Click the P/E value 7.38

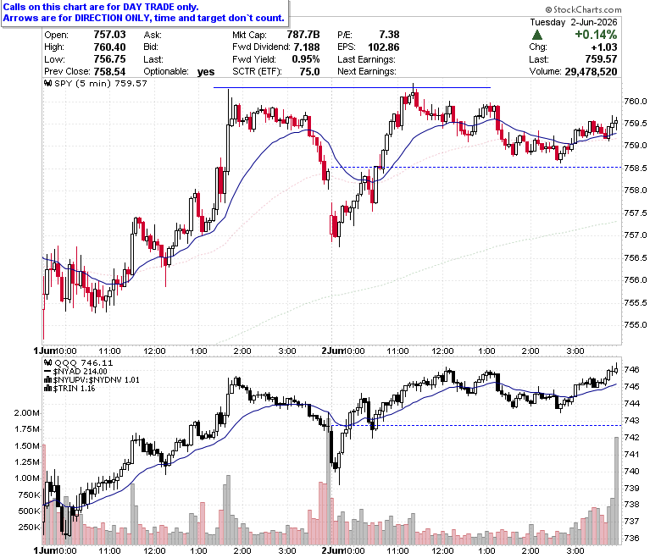pos(389,35)
